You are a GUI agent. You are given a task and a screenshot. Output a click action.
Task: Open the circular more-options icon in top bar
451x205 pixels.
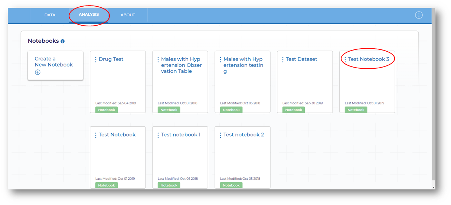(x=419, y=15)
